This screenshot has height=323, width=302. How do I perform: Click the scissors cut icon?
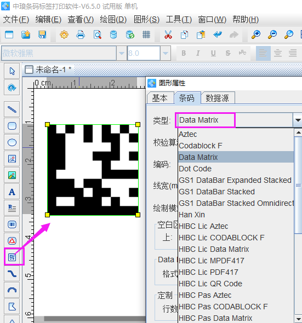pos(168,34)
